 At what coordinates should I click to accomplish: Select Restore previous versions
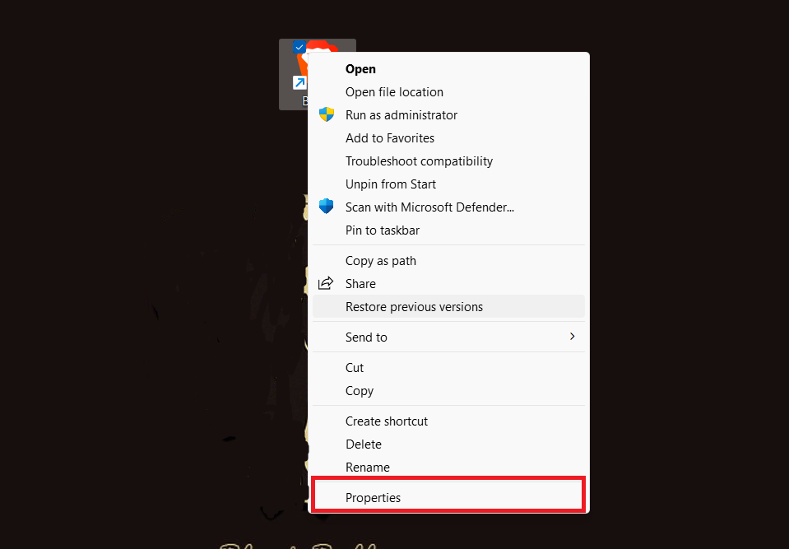(448, 307)
